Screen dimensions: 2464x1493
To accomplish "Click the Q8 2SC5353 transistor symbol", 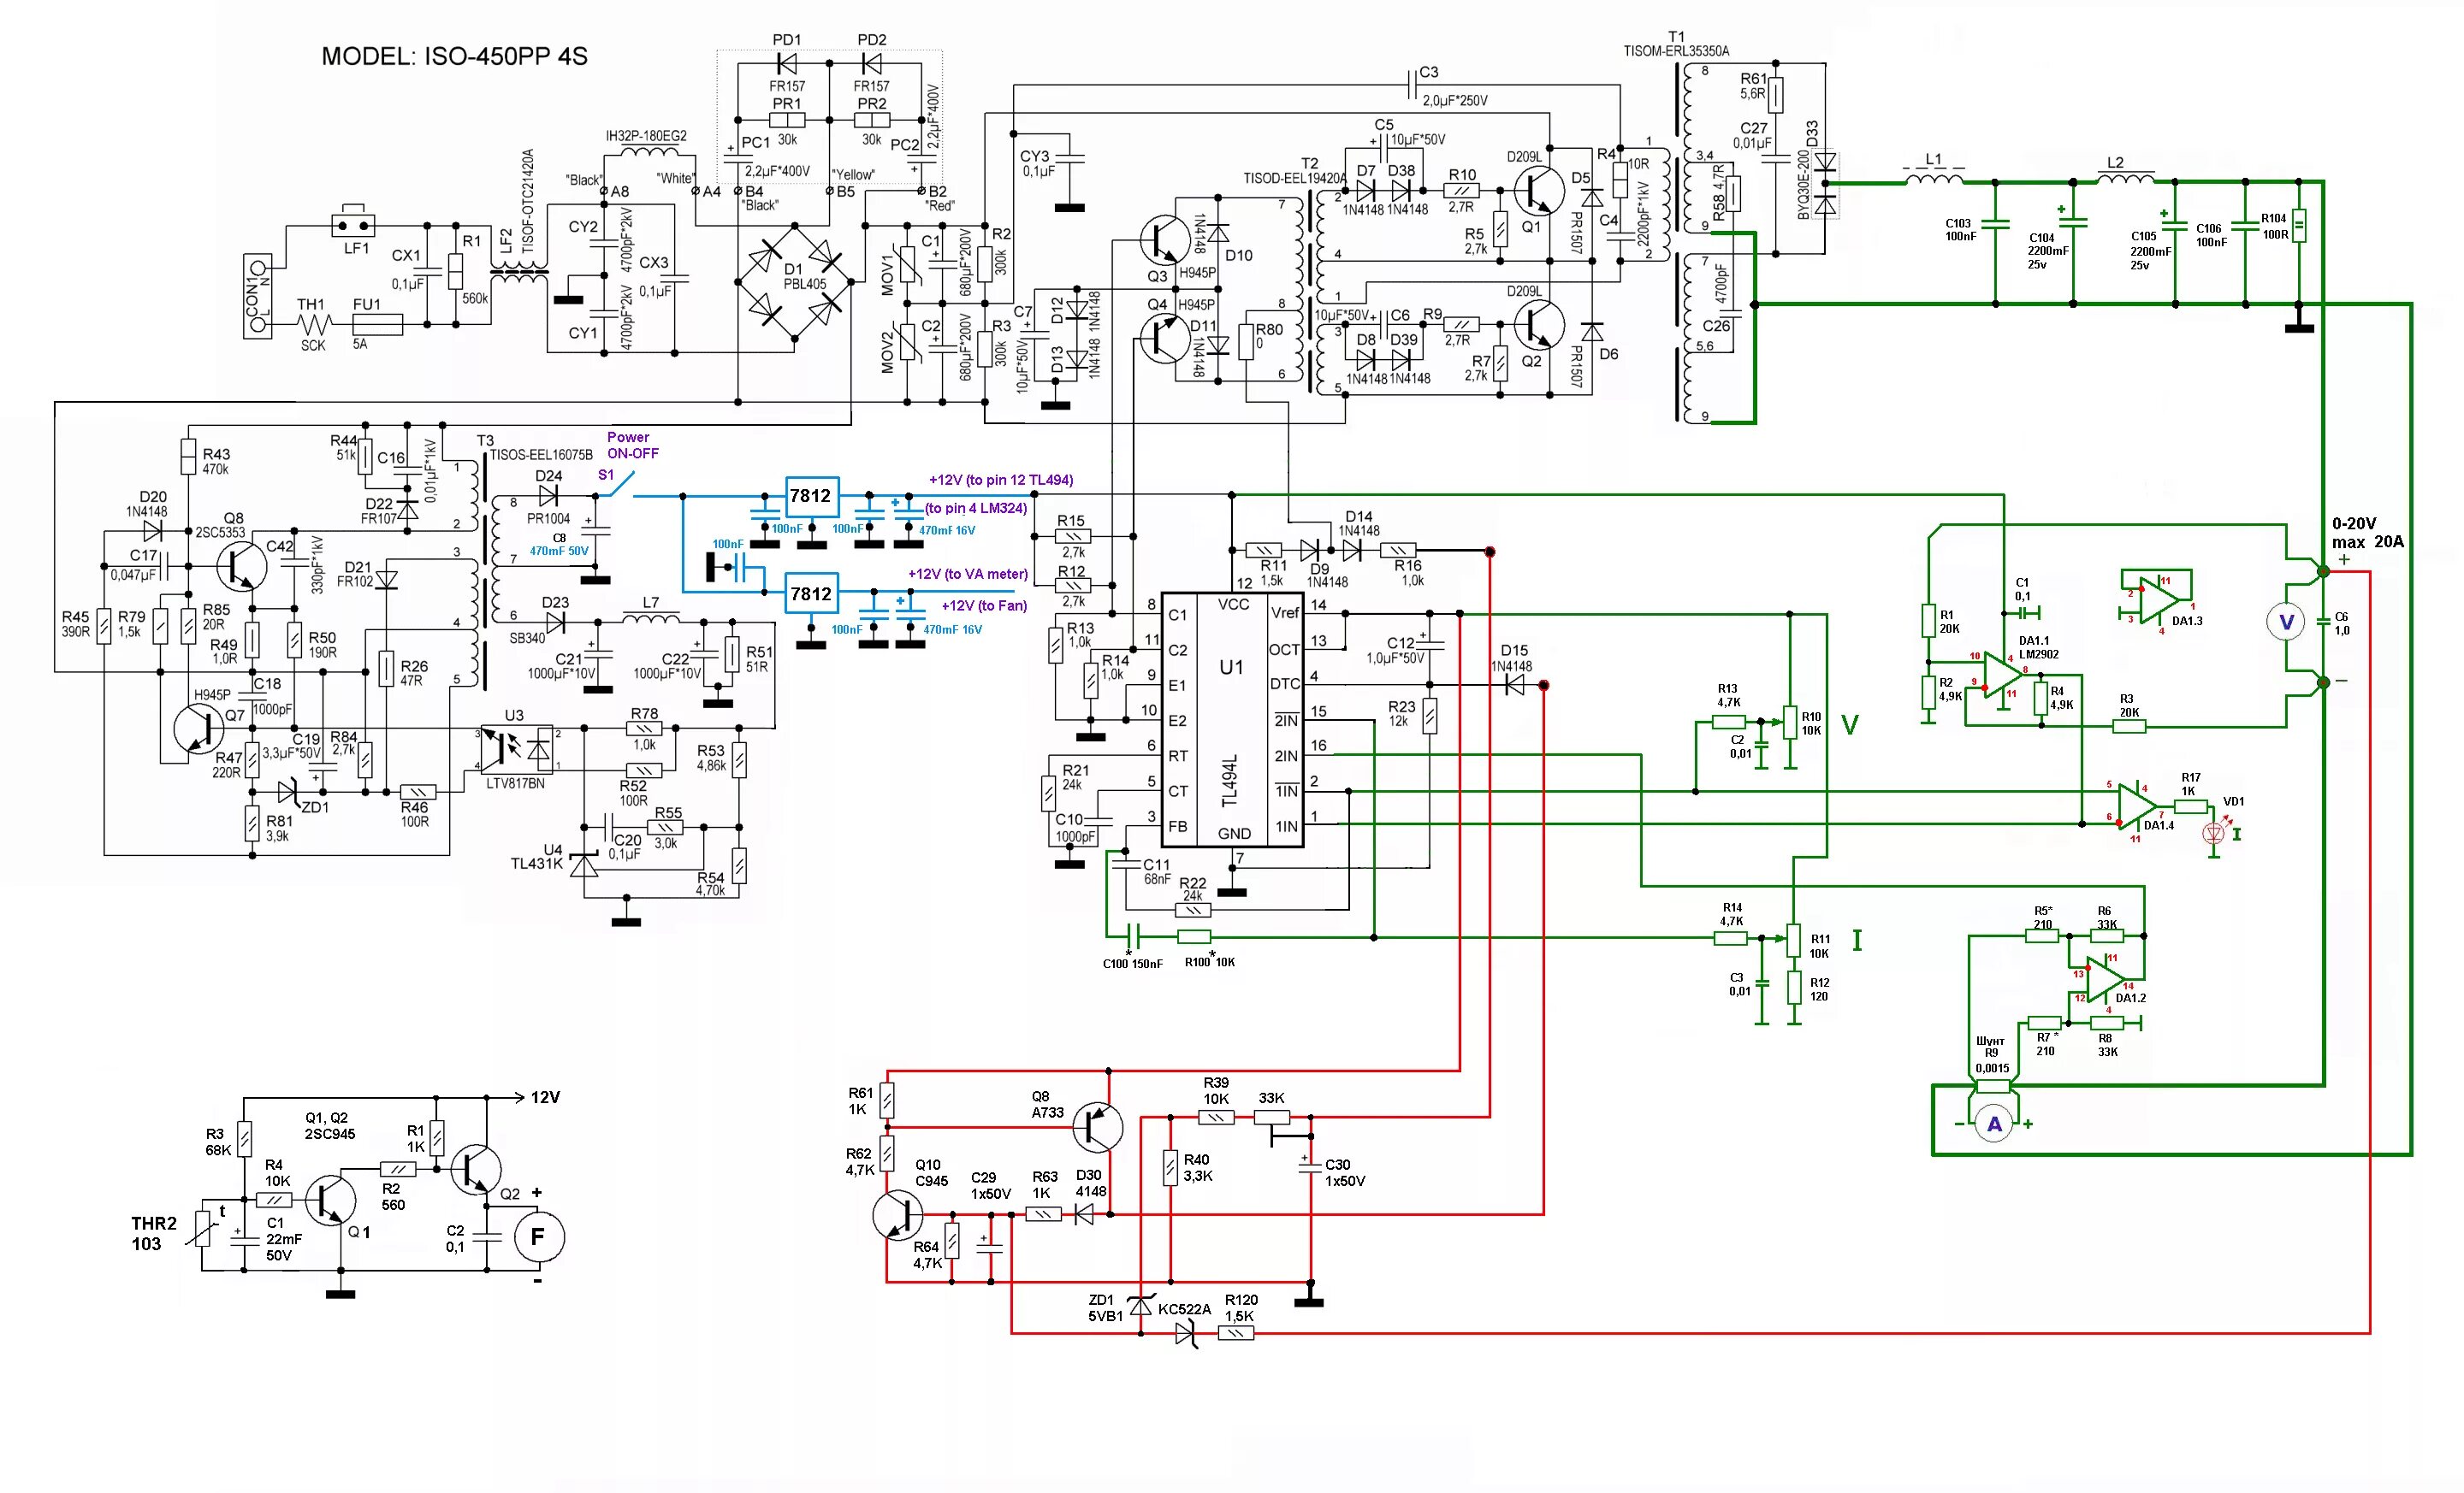I will [242, 565].
